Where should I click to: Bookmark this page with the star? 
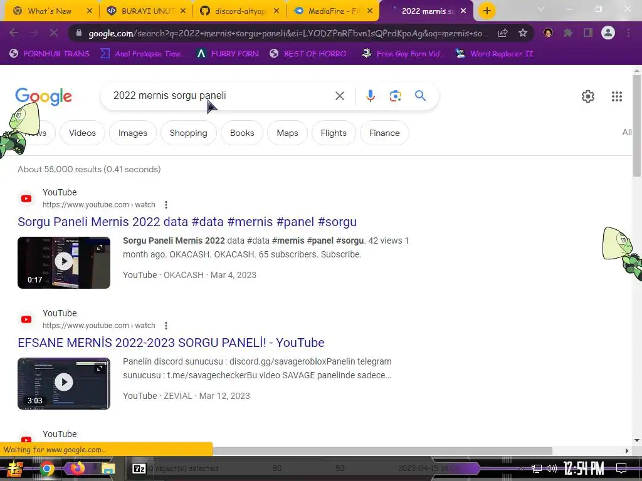click(x=522, y=33)
